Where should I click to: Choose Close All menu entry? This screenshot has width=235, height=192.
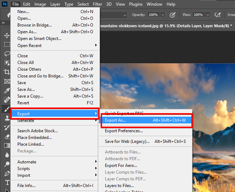(x=55, y=62)
